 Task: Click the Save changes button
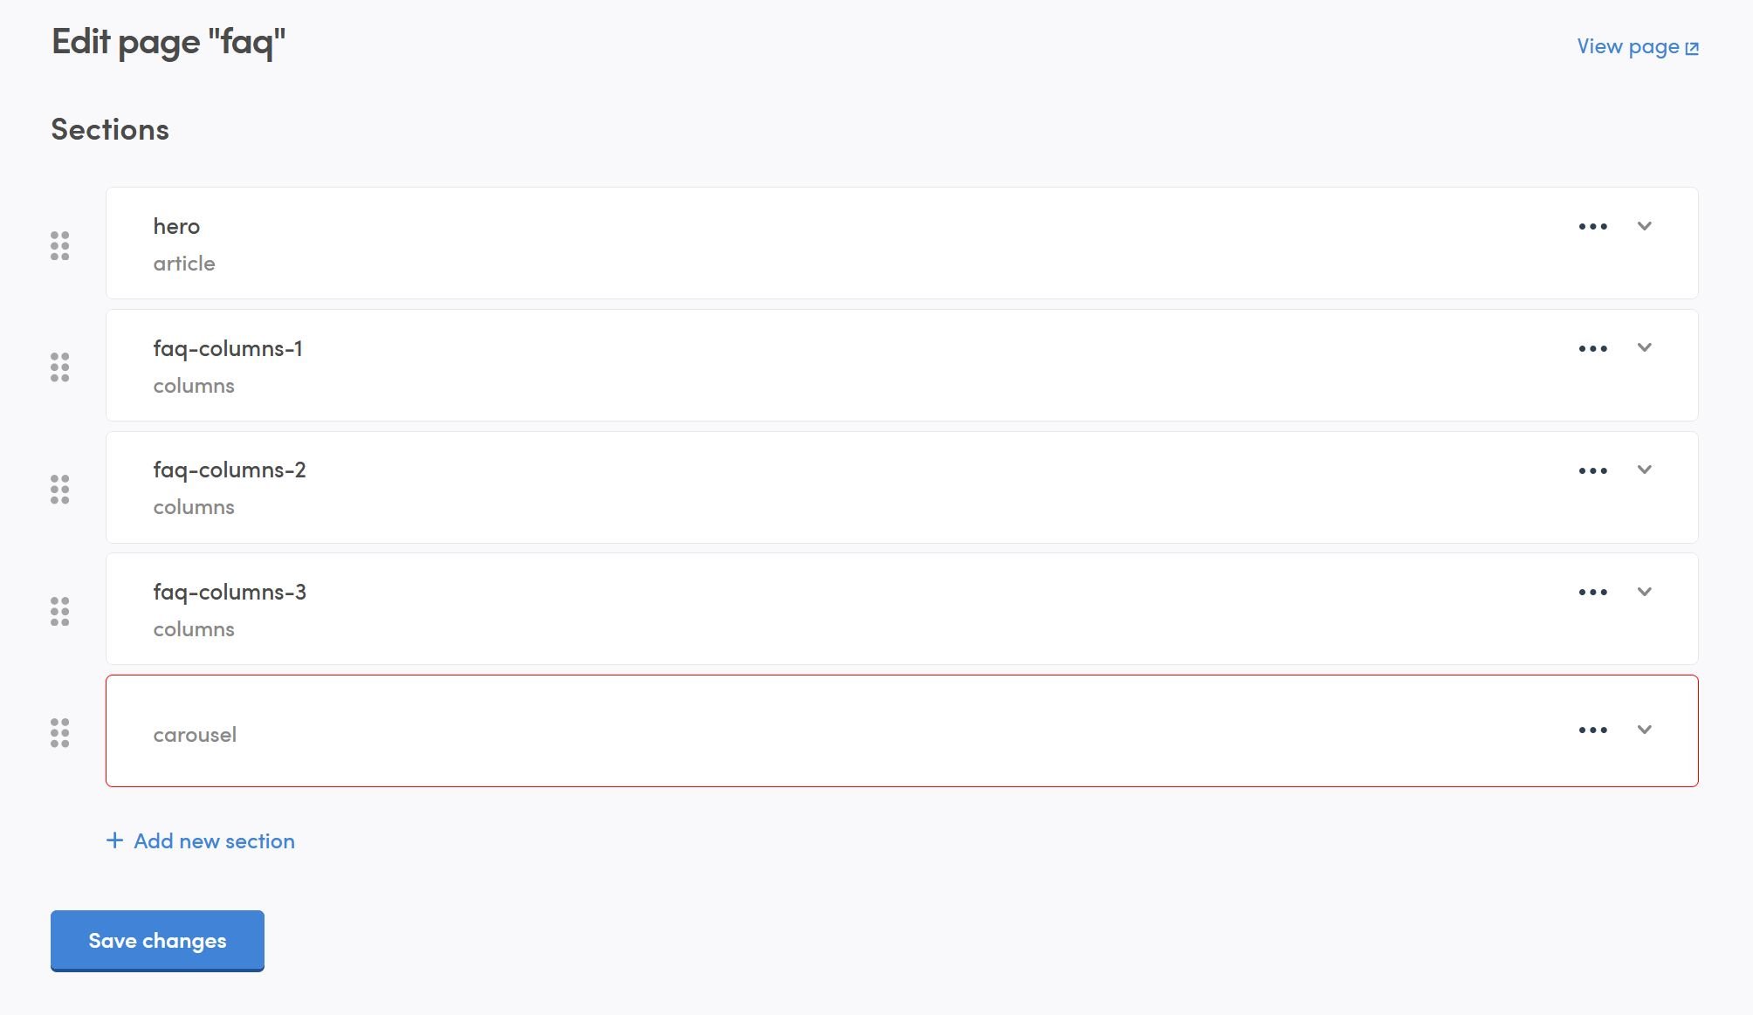[x=157, y=940]
